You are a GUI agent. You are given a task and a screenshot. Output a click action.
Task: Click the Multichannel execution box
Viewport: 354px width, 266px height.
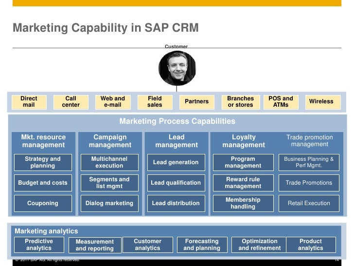pos(109,162)
